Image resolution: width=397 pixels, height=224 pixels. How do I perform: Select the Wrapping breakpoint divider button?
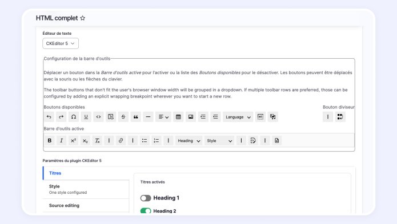click(x=340, y=117)
